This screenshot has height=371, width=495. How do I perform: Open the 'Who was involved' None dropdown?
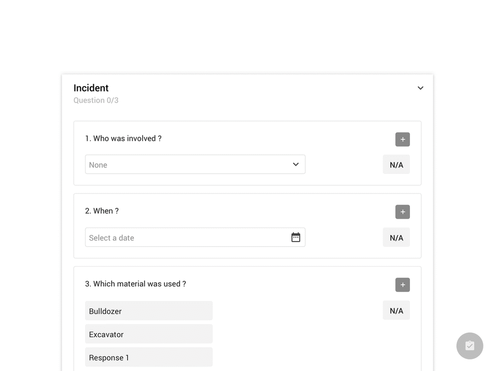tap(189, 165)
